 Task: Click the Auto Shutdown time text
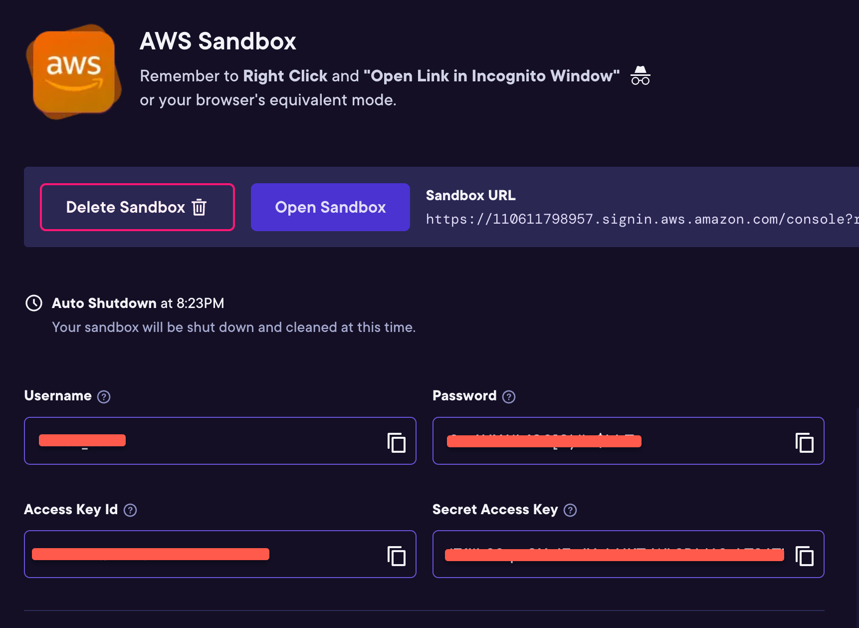(138, 303)
